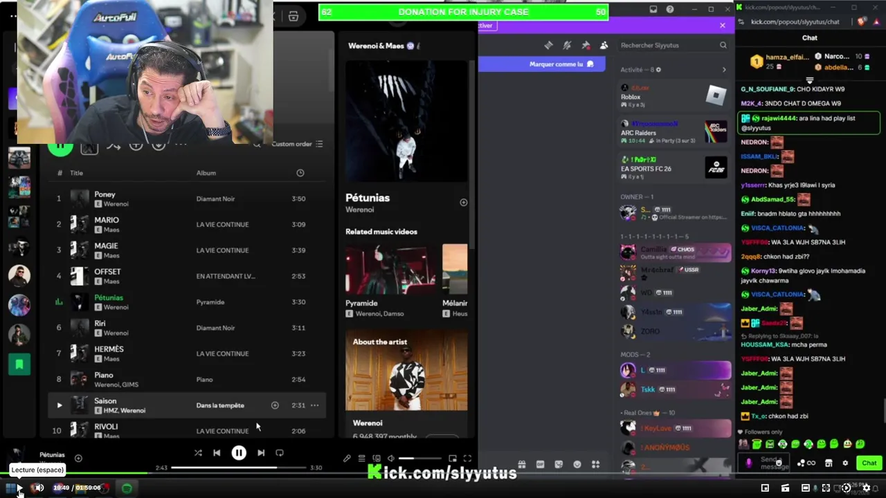The height and width of the screenshot is (498, 886).
Task: Open the About the artist Werenoi card
Action: pos(406,384)
